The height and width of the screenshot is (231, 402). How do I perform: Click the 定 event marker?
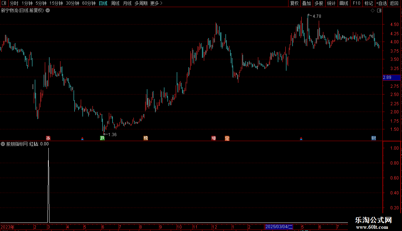(227, 138)
